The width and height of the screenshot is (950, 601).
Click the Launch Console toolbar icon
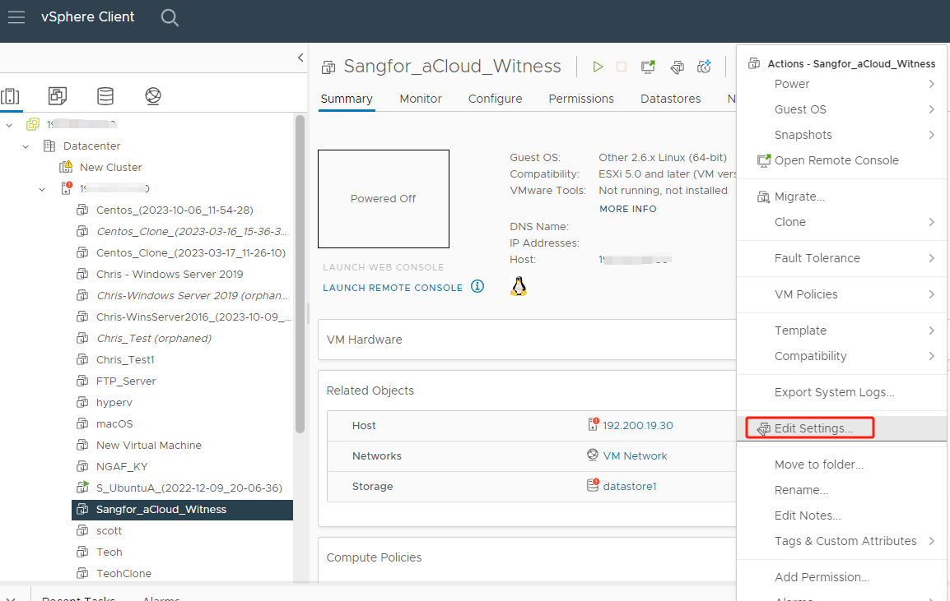[x=649, y=67]
